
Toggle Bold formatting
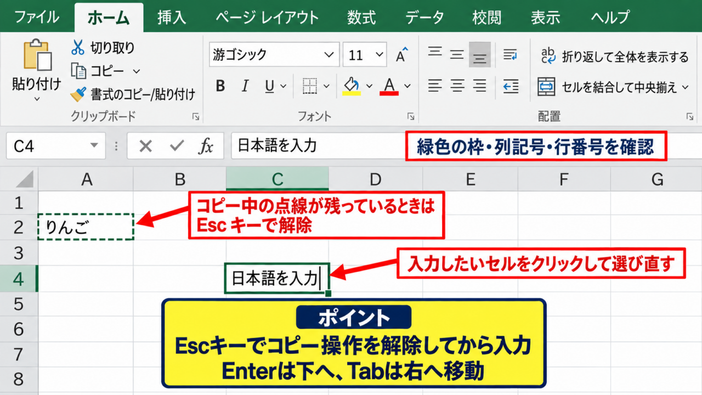tap(220, 86)
